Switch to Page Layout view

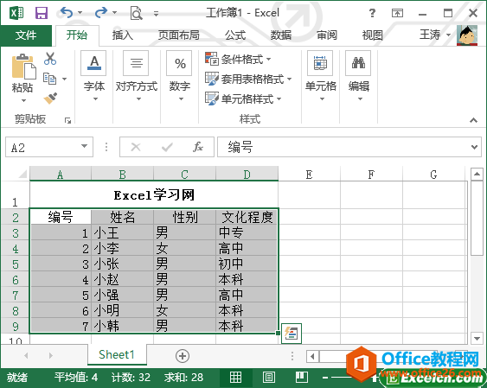point(269,378)
